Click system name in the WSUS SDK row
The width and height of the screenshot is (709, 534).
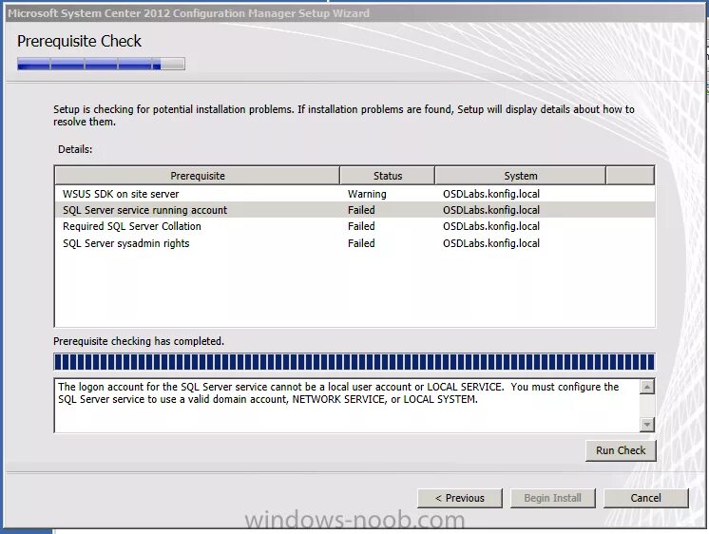point(491,194)
